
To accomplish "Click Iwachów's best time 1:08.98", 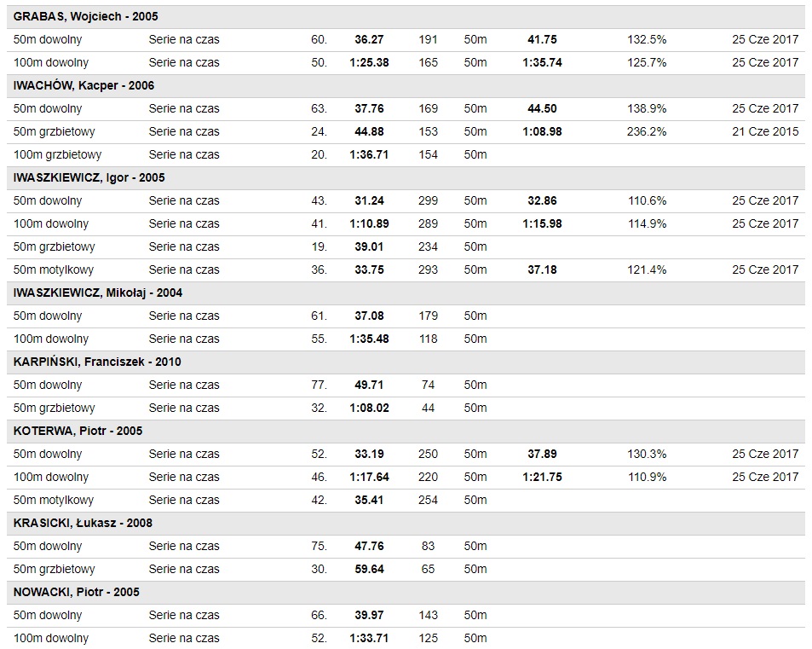I will point(542,131).
